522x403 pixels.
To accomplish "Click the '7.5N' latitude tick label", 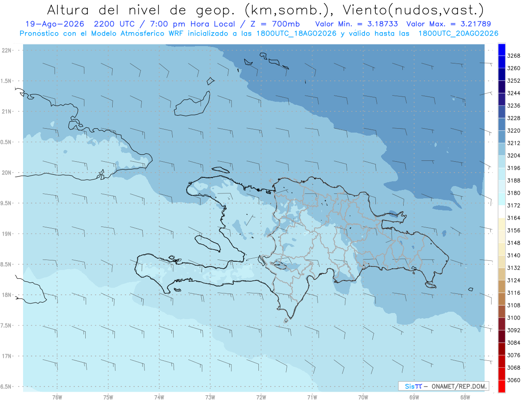I will pyautogui.click(x=6, y=325).
